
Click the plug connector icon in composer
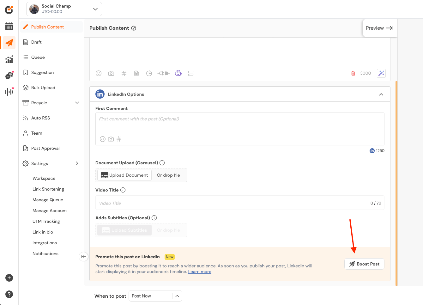(164, 73)
